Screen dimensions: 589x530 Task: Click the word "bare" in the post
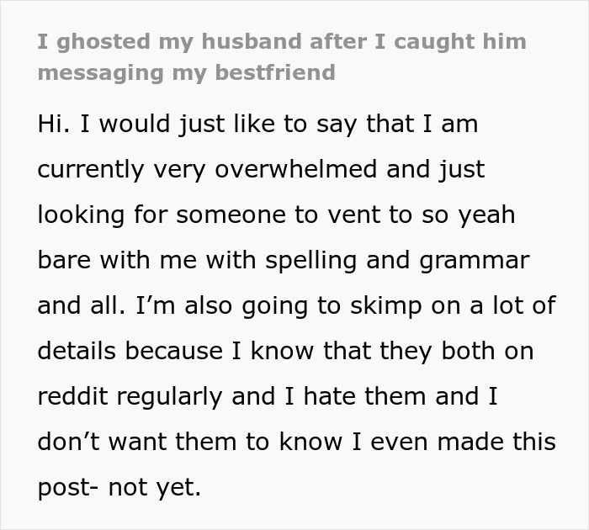[65, 260]
